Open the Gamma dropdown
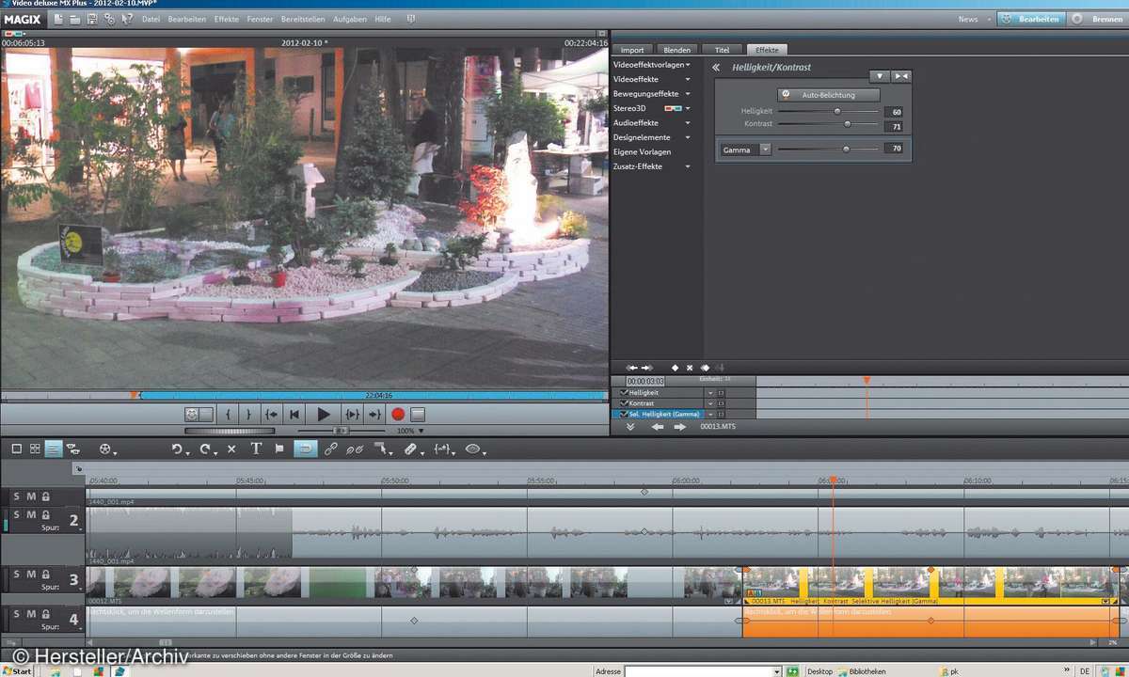This screenshot has height=677, width=1129. (765, 150)
